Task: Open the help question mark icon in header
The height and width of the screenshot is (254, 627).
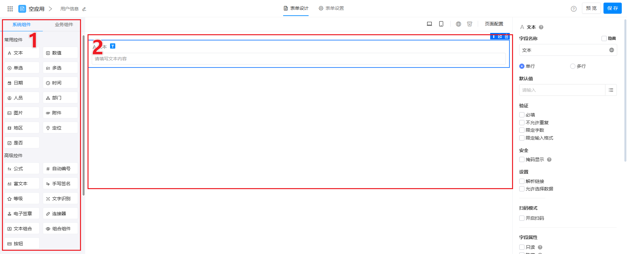Action: tap(573, 9)
